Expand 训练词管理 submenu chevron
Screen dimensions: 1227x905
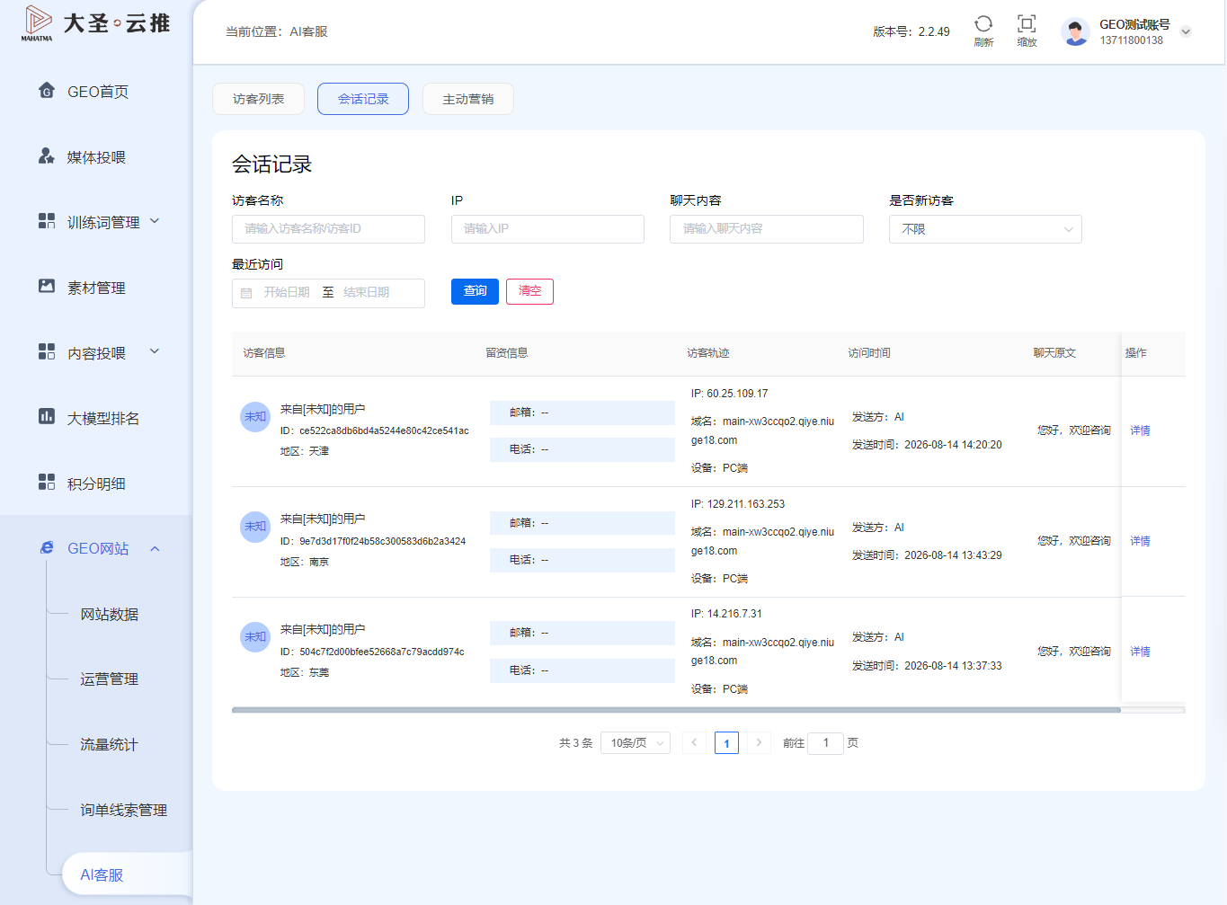click(155, 221)
